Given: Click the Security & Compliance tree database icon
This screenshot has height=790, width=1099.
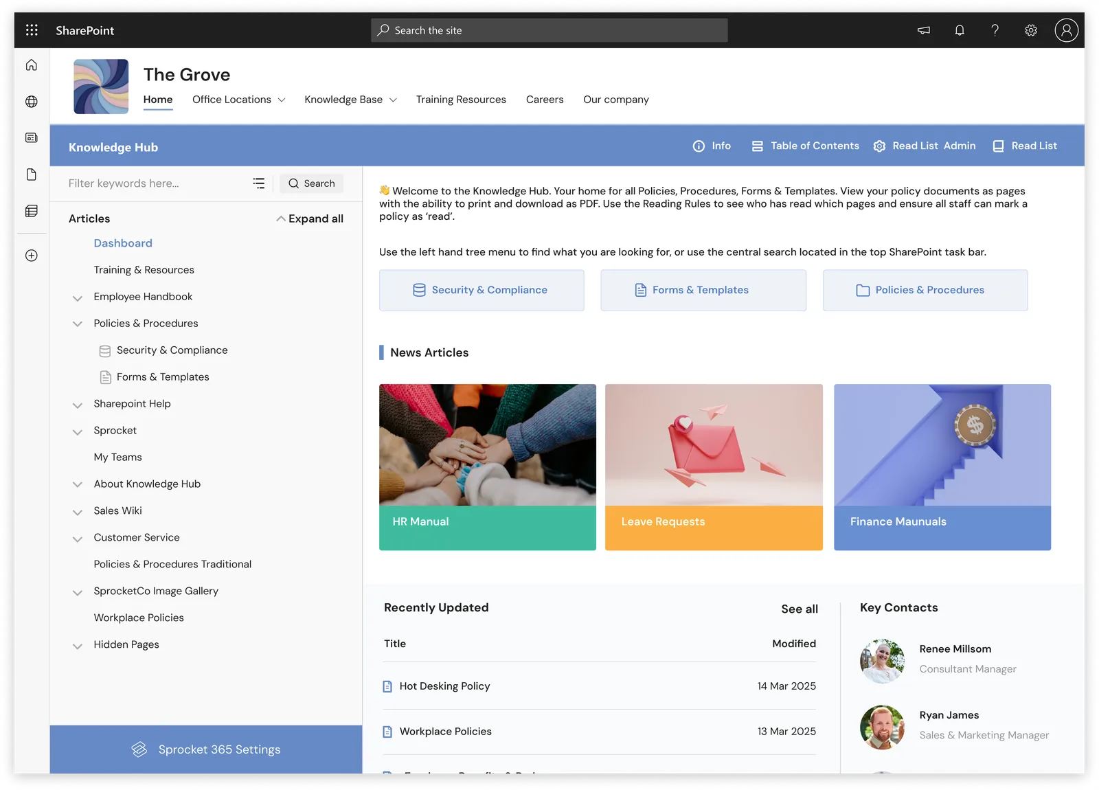Looking at the screenshot, I should 105,351.
